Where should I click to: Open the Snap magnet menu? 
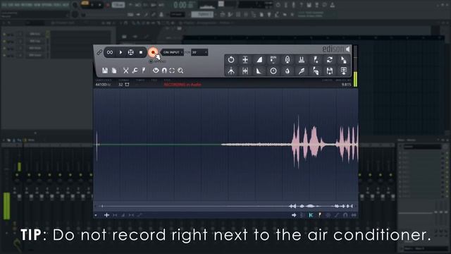pos(164,71)
